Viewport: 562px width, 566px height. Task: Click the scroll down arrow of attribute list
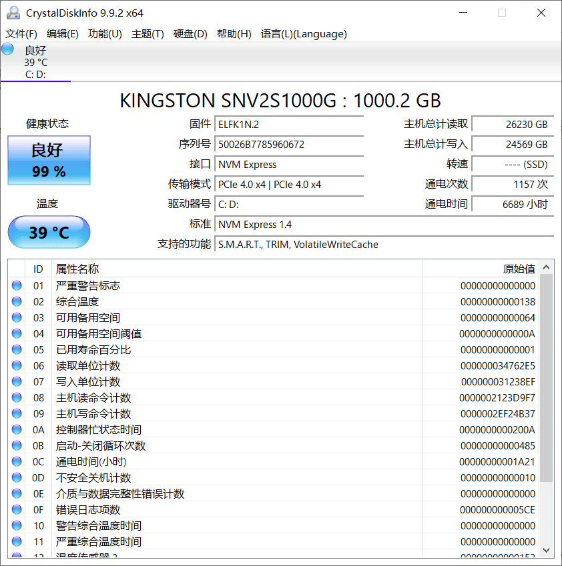point(546,550)
